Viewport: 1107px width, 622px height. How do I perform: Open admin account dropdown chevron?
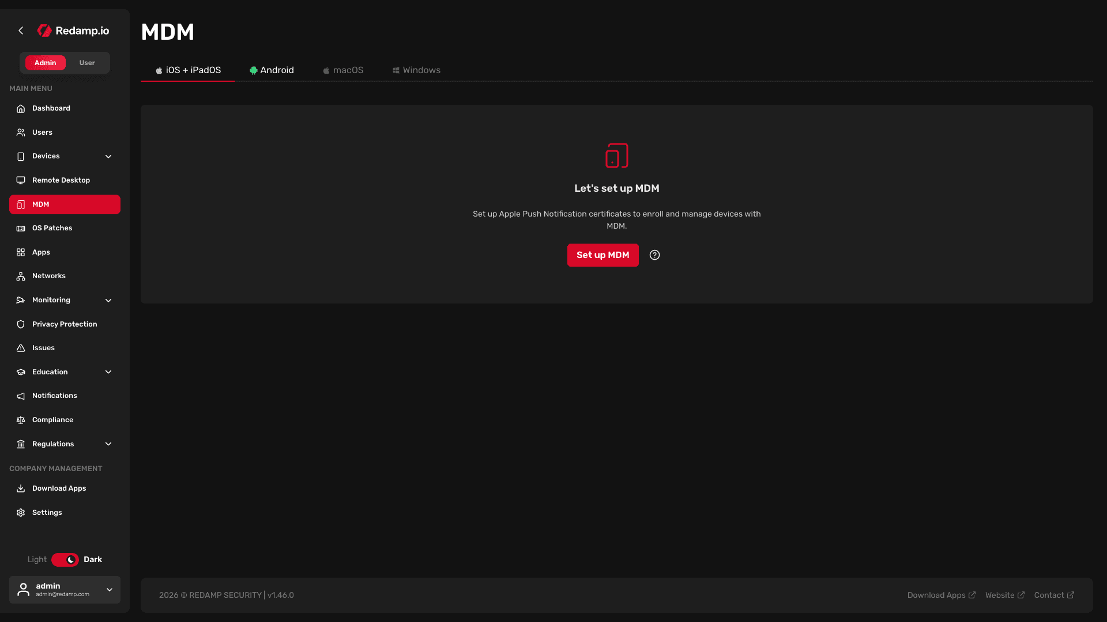click(110, 590)
